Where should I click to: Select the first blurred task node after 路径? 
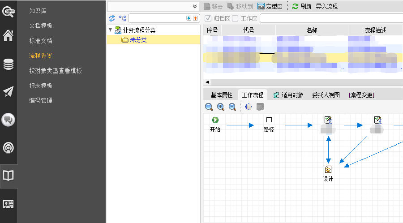[328, 125]
